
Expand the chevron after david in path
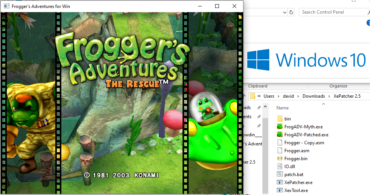pyautogui.click(x=298, y=96)
